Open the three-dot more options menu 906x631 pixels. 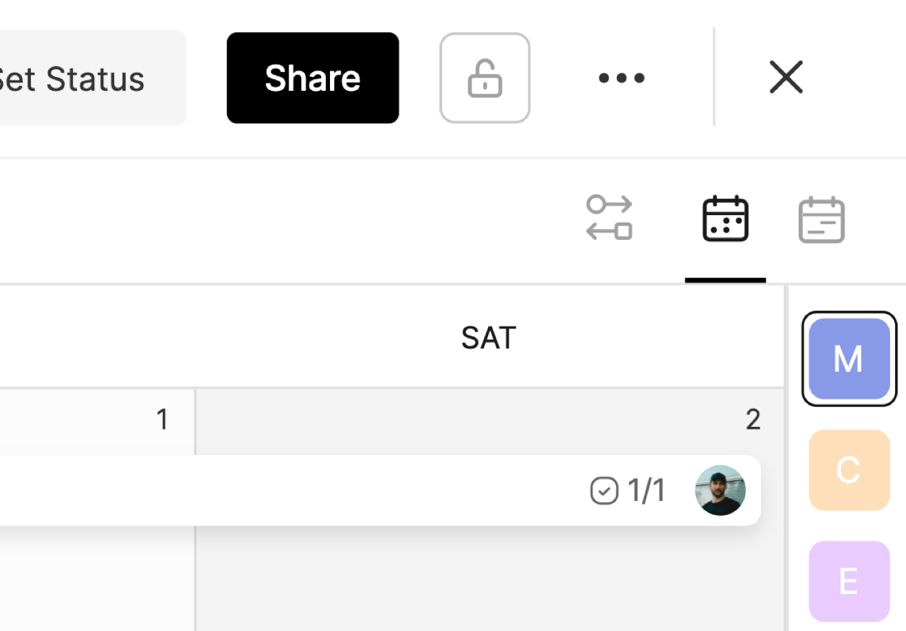[621, 78]
